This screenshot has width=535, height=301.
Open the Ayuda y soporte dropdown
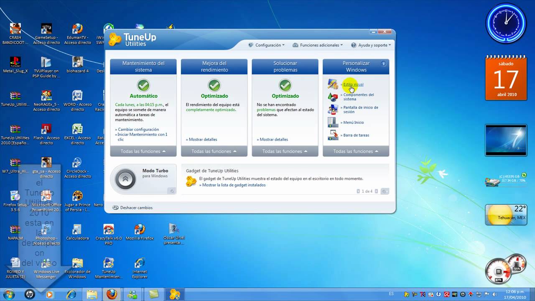[x=371, y=45]
